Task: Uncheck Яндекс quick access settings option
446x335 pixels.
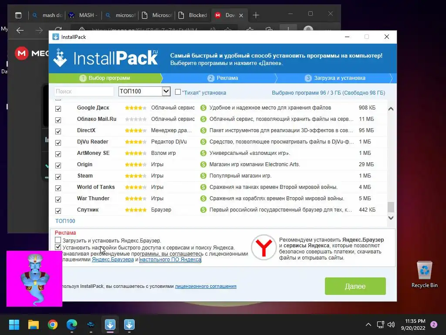Action: pyautogui.click(x=58, y=247)
